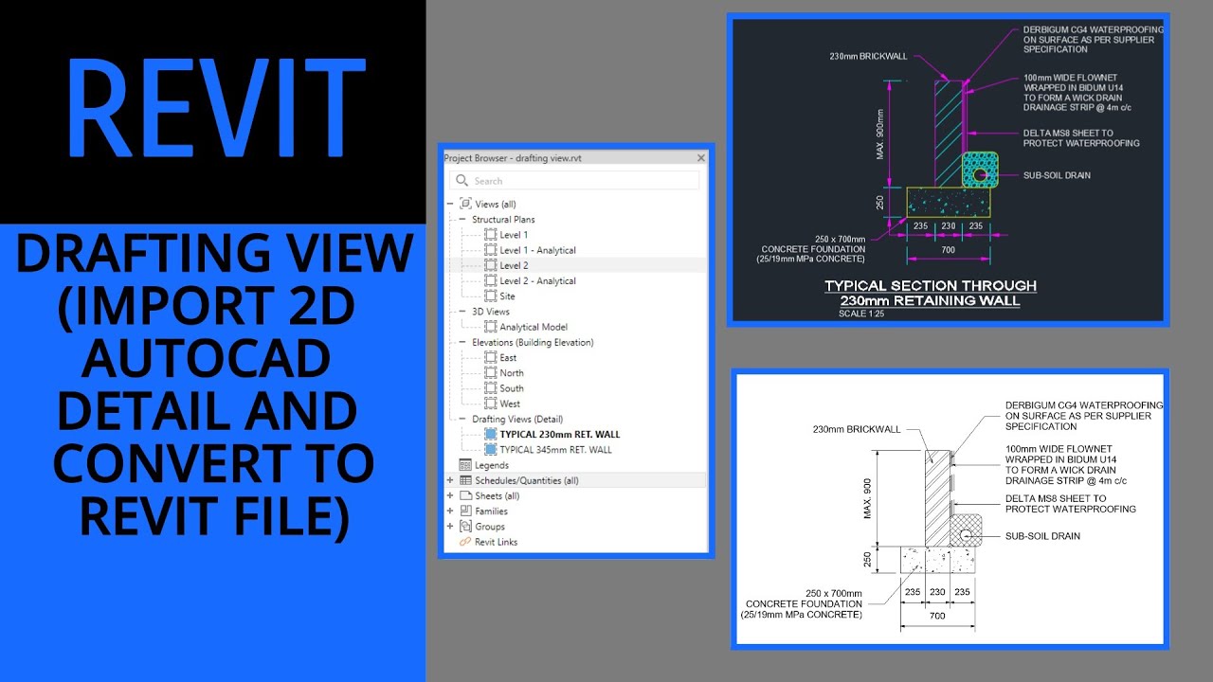The height and width of the screenshot is (682, 1213).
Task: Click the Legends icon
Action: pyautogui.click(x=465, y=465)
